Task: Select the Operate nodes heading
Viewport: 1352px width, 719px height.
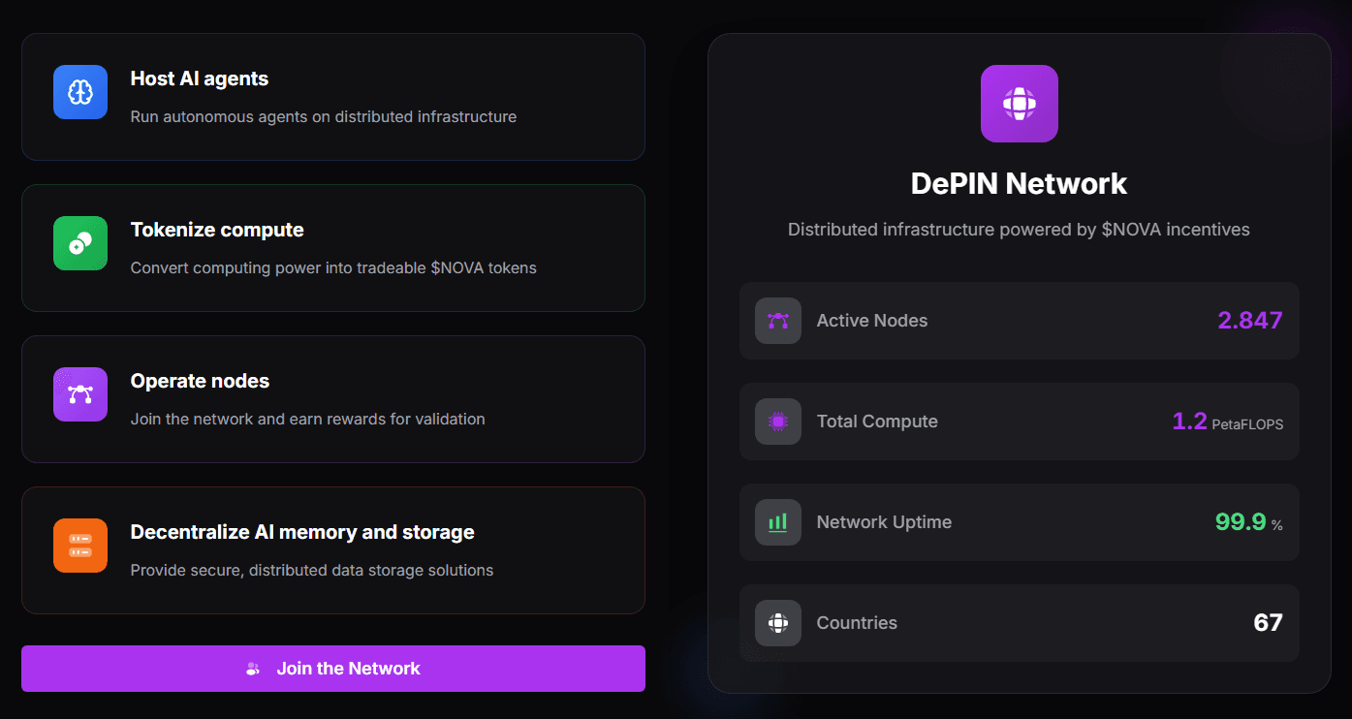Action: tap(200, 381)
